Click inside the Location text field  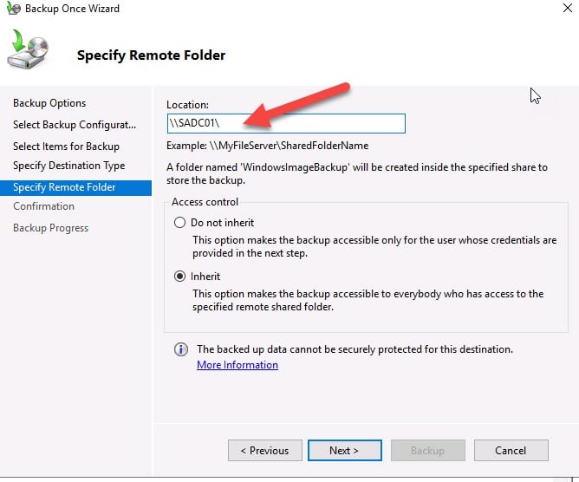[x=286, y=123]
